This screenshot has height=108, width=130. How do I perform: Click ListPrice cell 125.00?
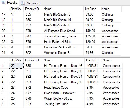[x=92, y=36]
